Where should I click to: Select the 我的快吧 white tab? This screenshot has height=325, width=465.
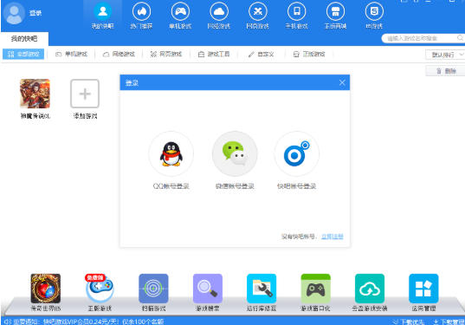coord(24,39)
